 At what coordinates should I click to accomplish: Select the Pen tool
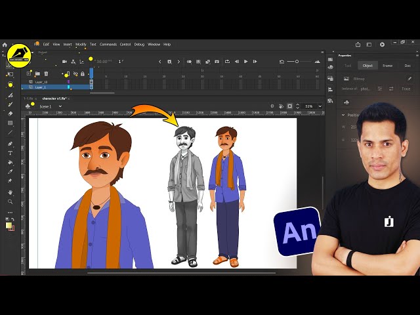(10, 144)
